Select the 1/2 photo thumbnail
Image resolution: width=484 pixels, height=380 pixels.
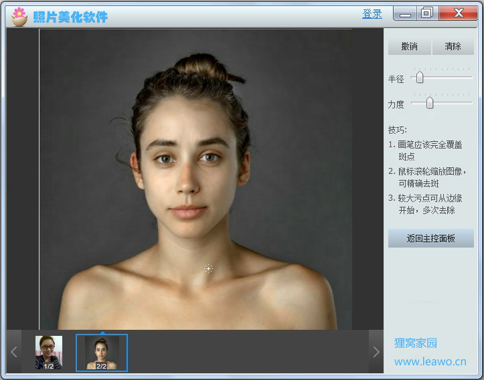[49, 353]
